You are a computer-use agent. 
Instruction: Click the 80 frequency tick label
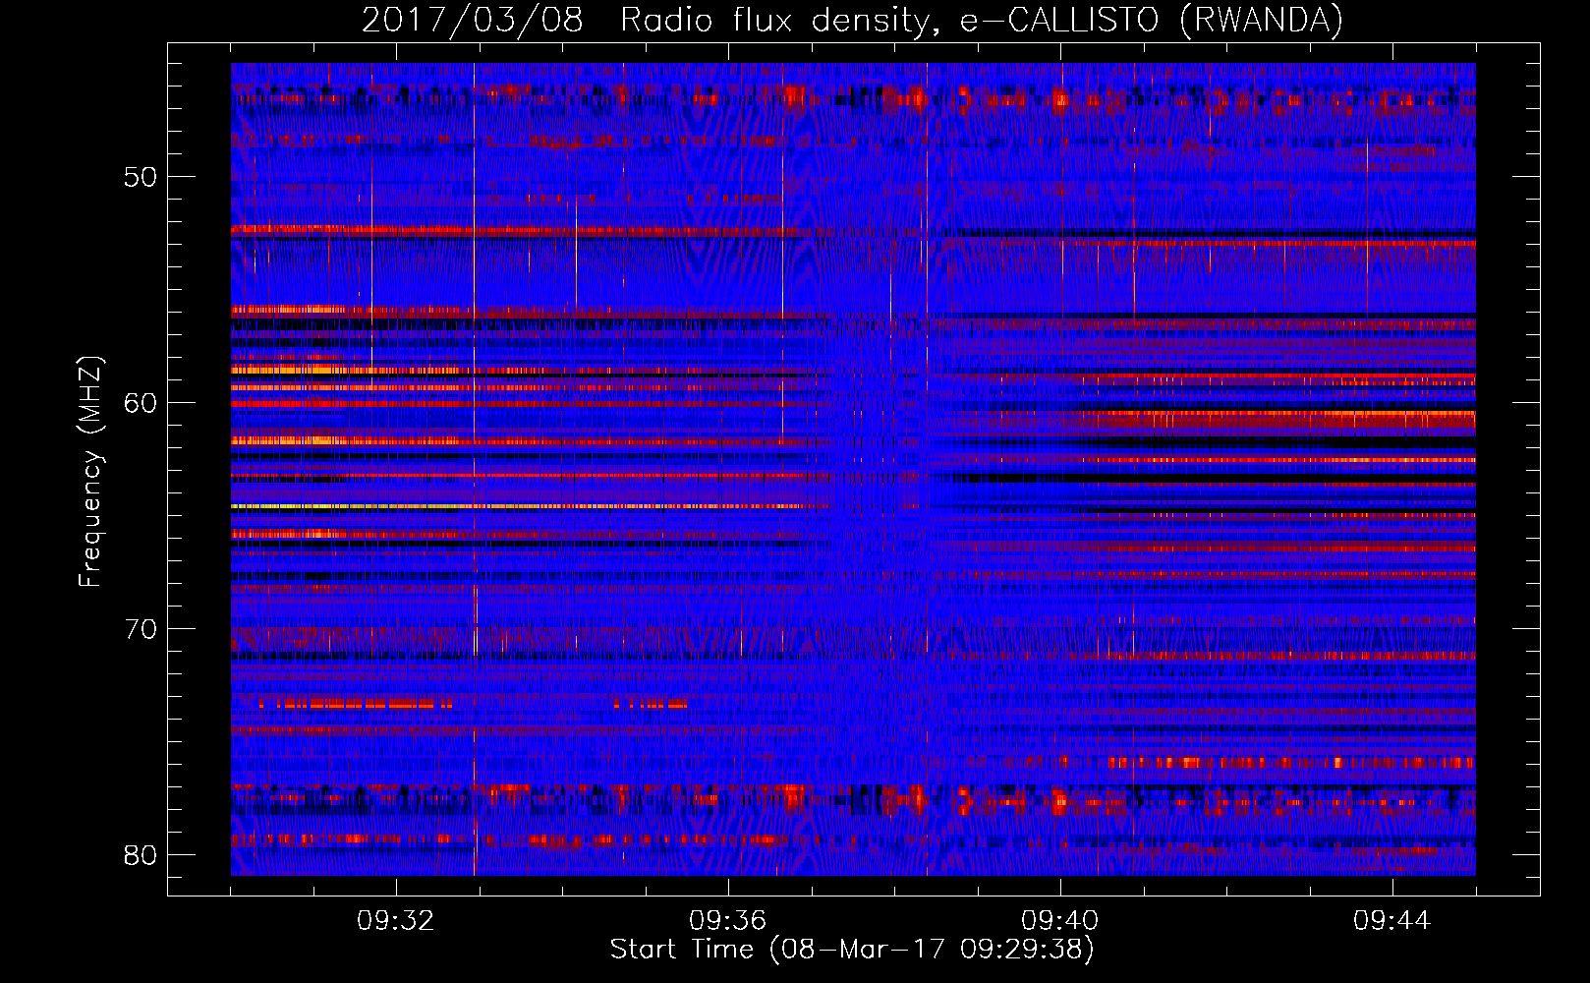click(141, 855)
